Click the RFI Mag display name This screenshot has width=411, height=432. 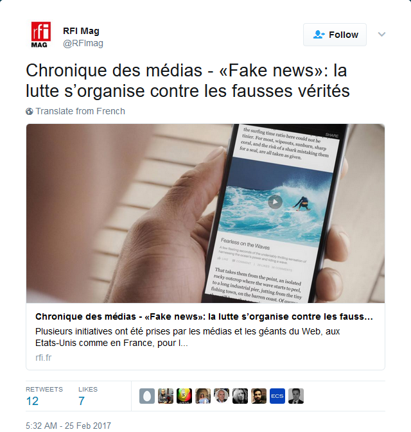(81, 31)
